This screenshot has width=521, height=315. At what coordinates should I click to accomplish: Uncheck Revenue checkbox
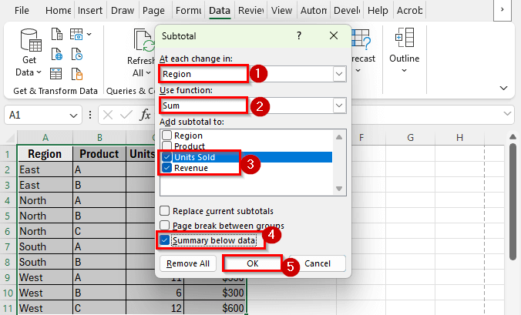point(166,168)
